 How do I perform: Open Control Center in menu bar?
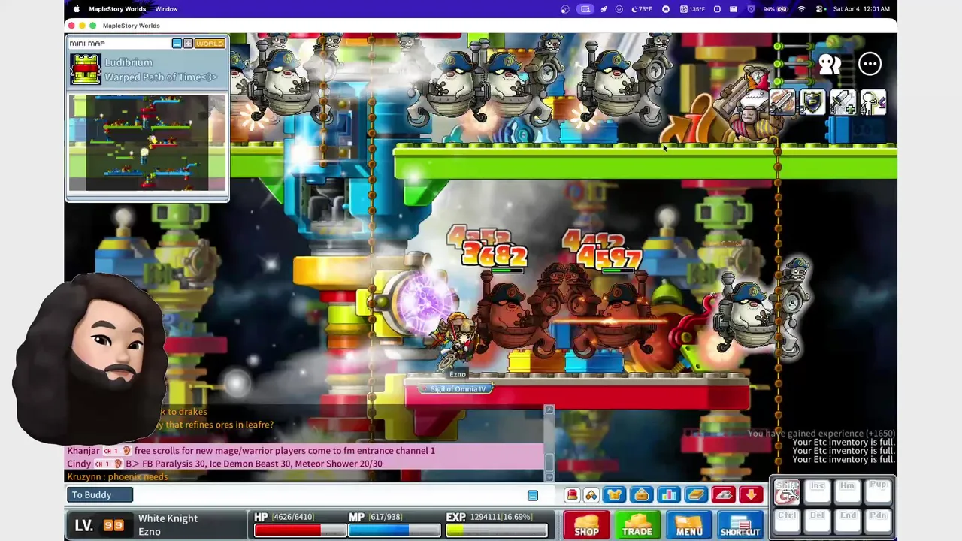[819, 9]
